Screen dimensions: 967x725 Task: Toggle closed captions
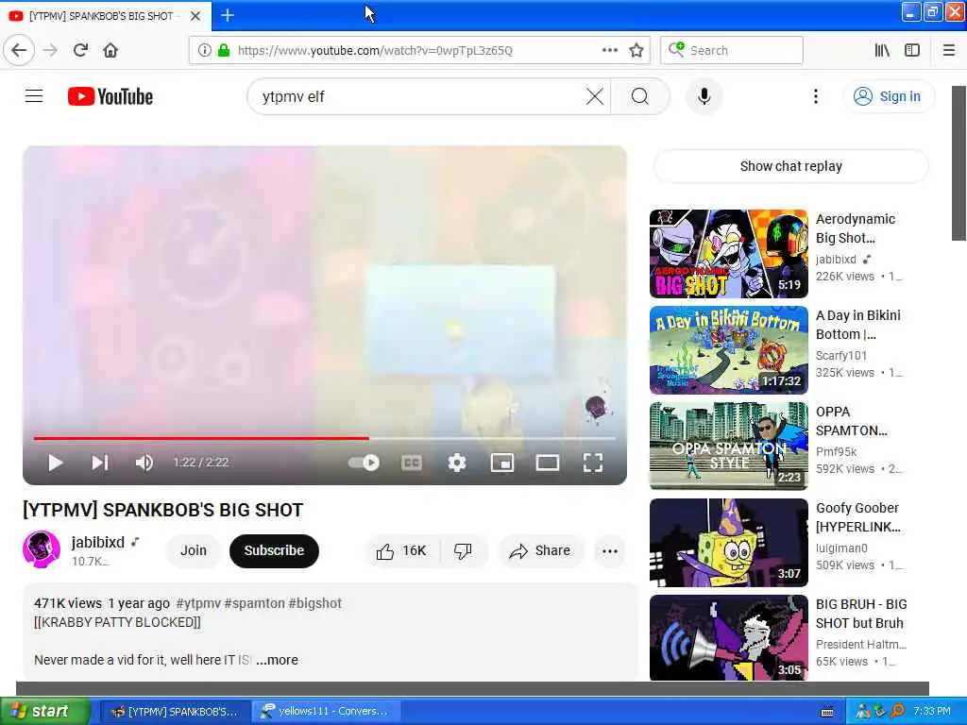click(x=412, y=463)
